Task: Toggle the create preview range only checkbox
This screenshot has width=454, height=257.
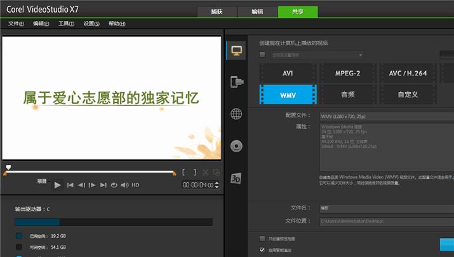Action: pos(262,239)
